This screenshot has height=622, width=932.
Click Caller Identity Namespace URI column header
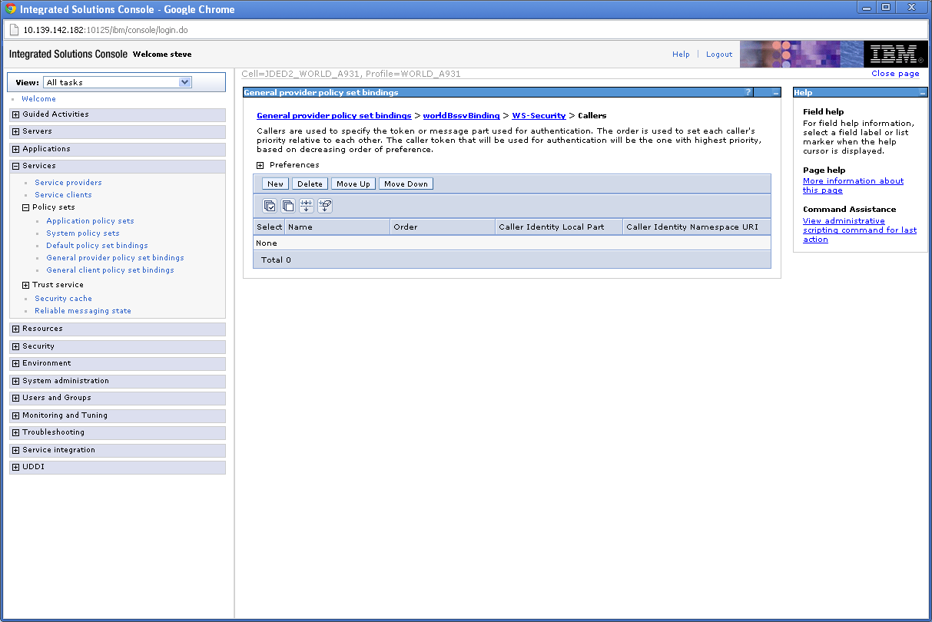coord(696,227)
